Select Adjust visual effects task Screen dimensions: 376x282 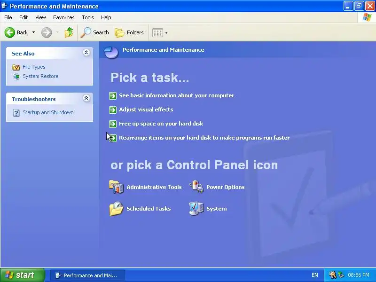tap(146, 110)
